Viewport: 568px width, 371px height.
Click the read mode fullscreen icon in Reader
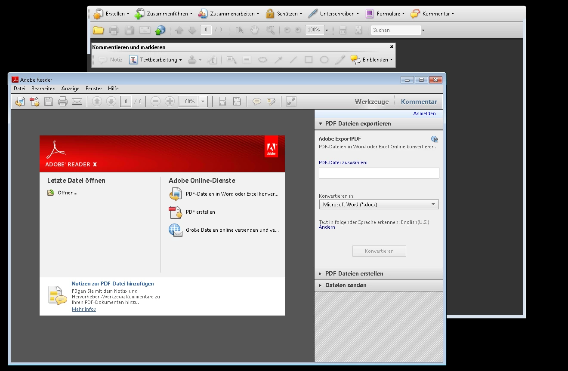[291, 101]
